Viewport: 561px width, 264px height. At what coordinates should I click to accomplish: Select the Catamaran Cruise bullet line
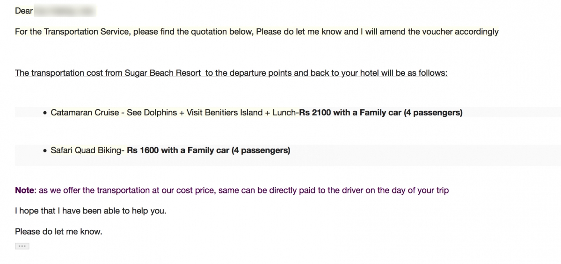pos(256,113)
